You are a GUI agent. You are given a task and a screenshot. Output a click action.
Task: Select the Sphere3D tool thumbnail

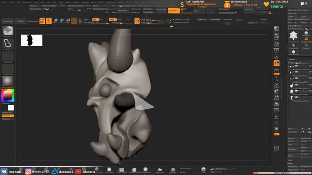coord(306,34)
